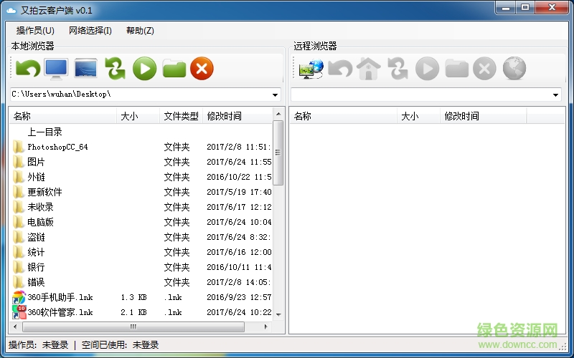Image resolution: width=574 pixels, height=358 pixels.
Task: Select the 盗链 folder row
Action: [141, 238]
